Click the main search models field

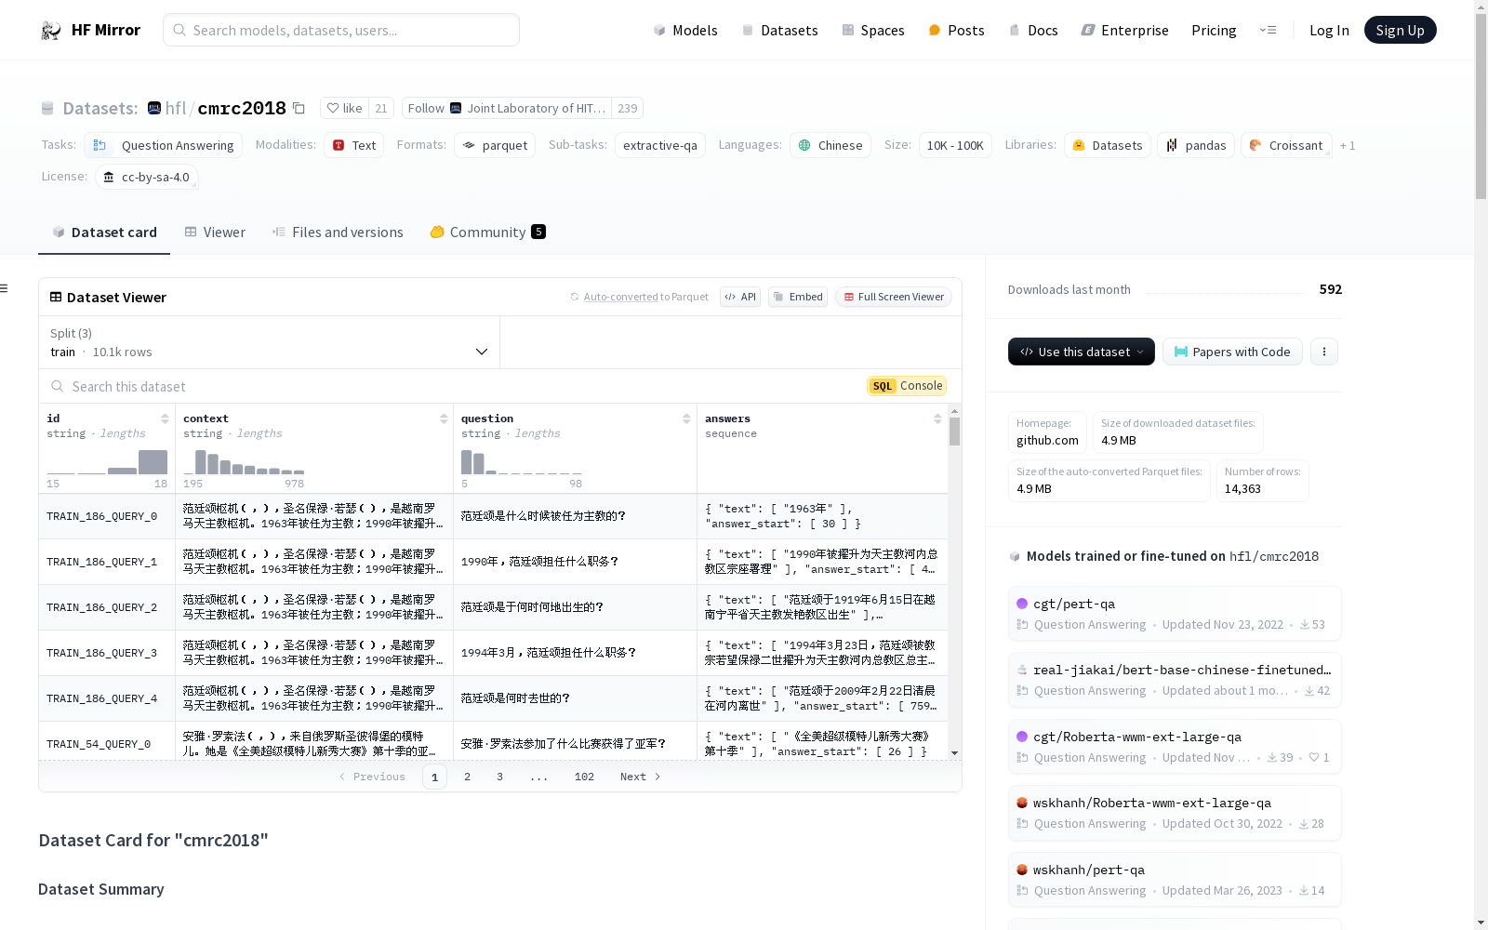point(341,30)
